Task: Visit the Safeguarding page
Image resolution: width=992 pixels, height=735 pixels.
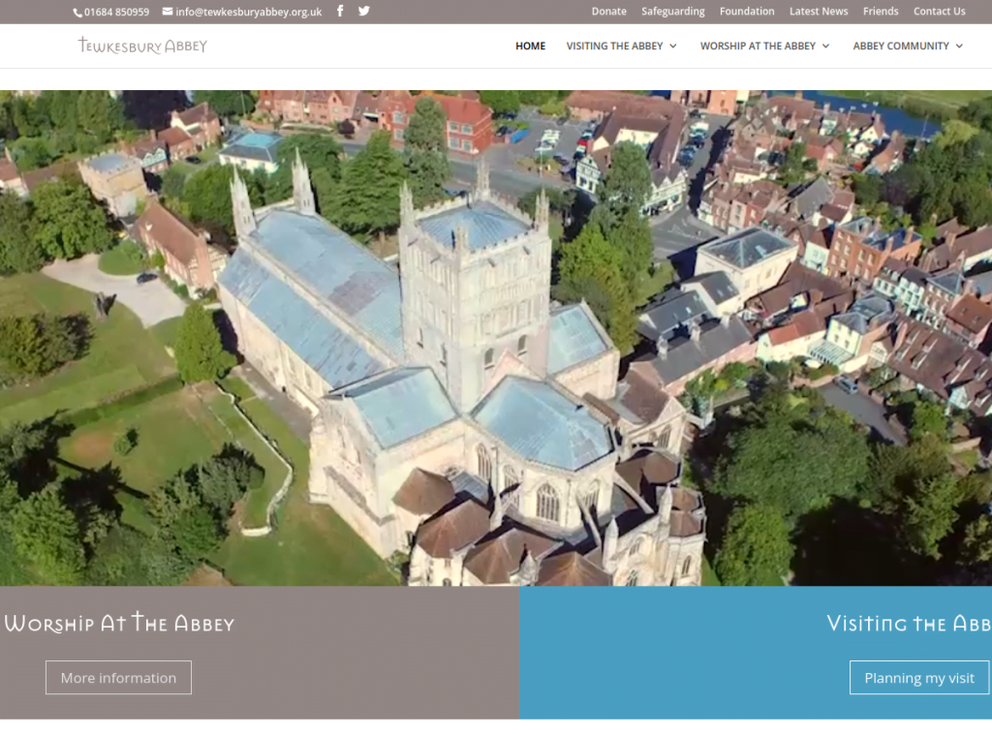Action: (672, 11)
